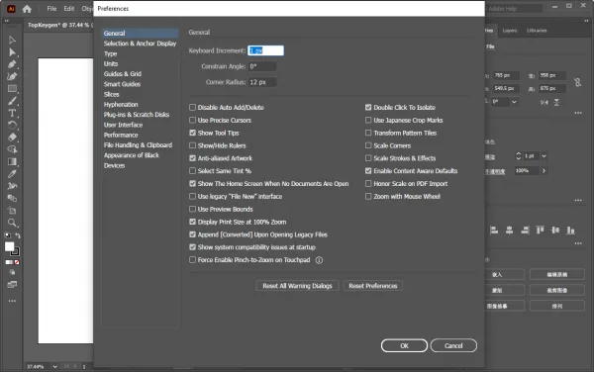594x372 pixels.
Task: Uncheck Enable Content Aware Defaults
Action: [368, 171]
